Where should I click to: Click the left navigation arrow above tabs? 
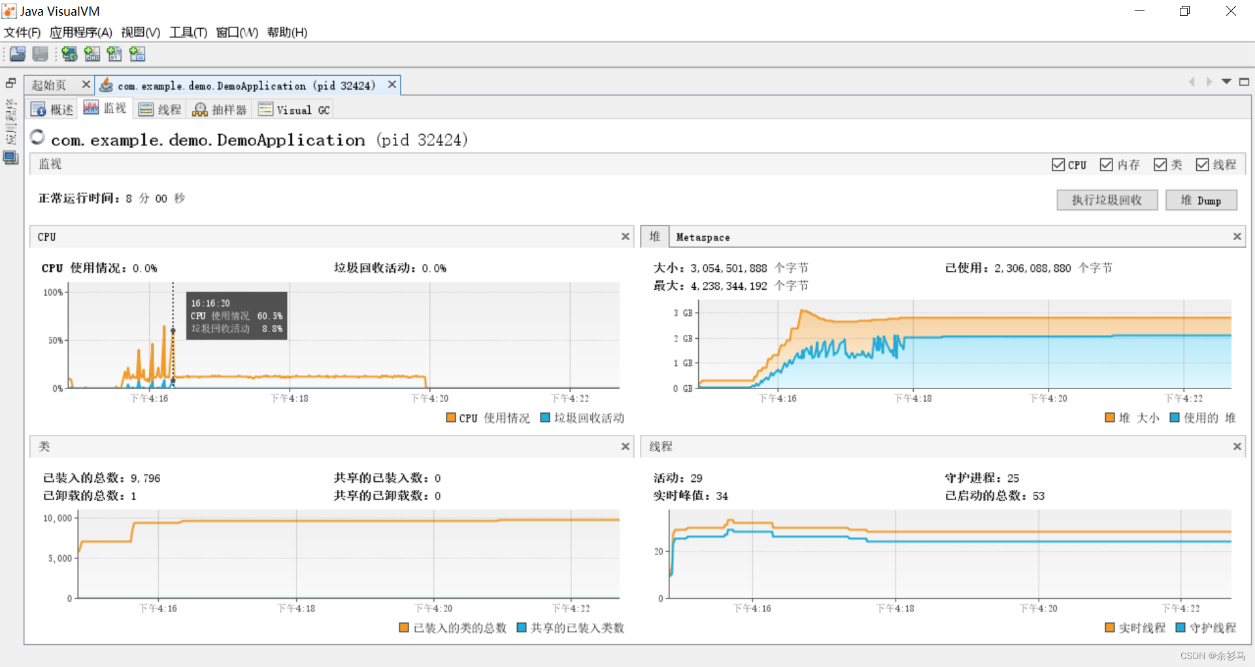pyautogui.click(x=1192, y=81)
